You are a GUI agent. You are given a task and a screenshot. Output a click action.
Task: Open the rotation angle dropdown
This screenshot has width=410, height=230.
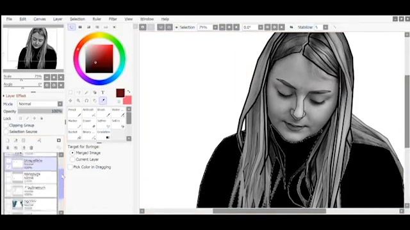coord(261,27)
